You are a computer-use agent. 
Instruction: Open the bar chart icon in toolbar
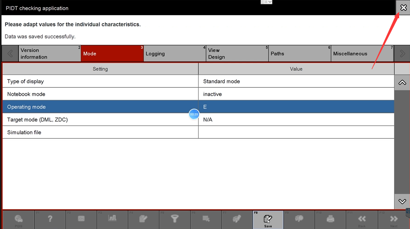pos(112,219)
